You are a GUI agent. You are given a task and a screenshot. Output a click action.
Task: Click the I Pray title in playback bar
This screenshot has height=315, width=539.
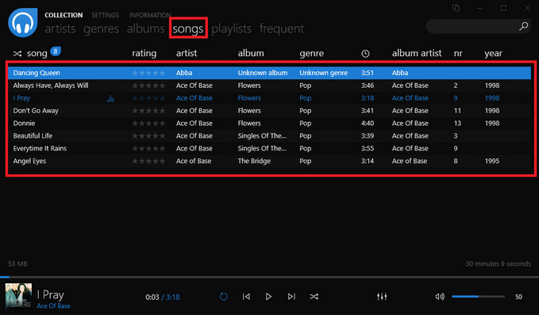[51, 294]
